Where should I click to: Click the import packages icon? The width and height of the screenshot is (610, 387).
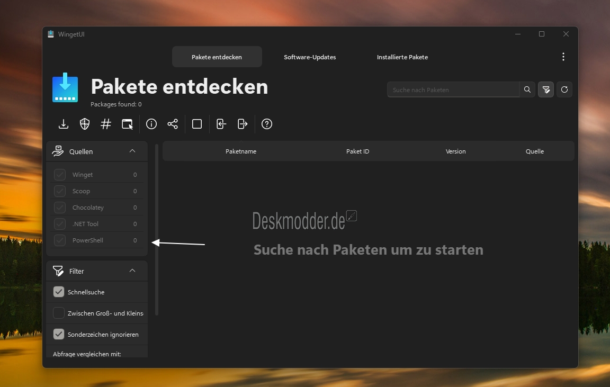pyautogui.click(x=221, y=124)
